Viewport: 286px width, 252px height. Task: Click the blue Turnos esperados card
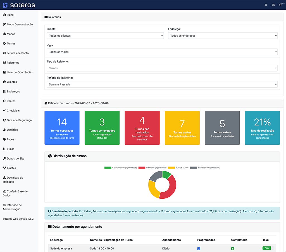(x=62, y=128)
